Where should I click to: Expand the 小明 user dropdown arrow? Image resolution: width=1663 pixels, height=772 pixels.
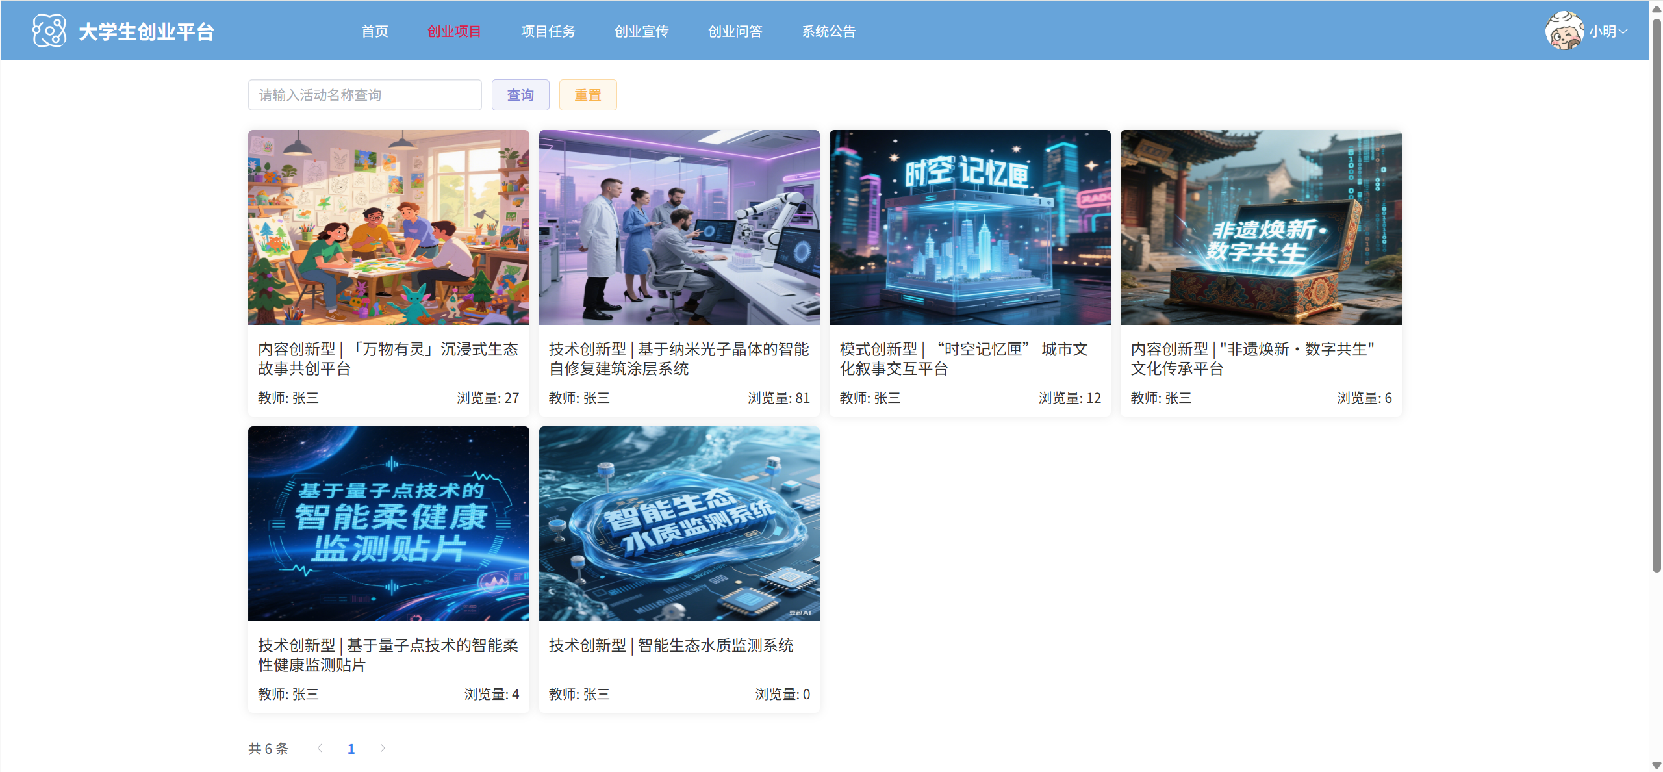click(x=1623, y=31)
